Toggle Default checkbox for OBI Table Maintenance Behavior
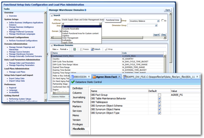The height and width of the screenshot is (138, 204). click(159, 98)
